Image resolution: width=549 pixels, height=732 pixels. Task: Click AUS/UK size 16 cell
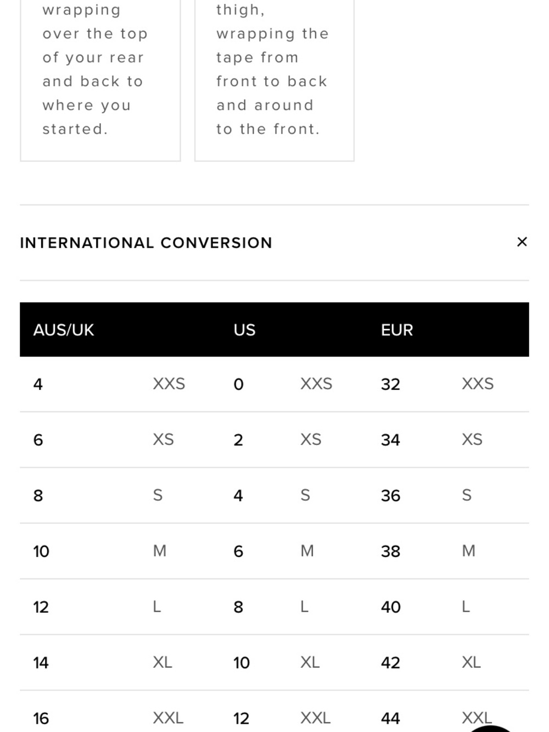(x=41, y=718)
